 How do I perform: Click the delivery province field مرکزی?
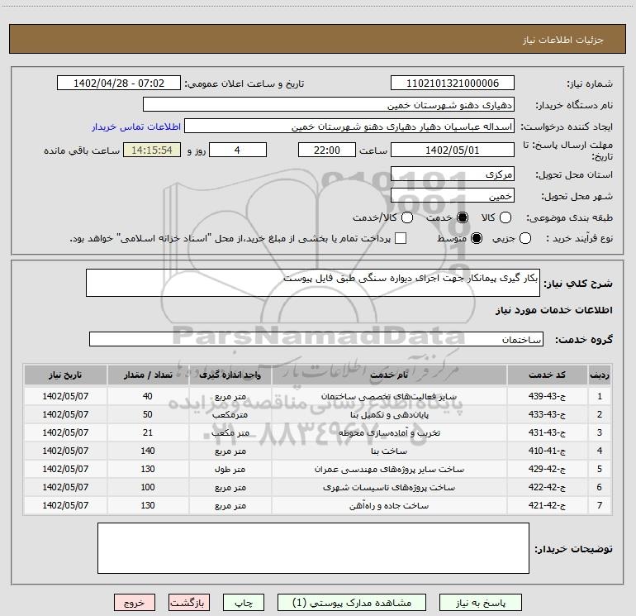[453, 174]
